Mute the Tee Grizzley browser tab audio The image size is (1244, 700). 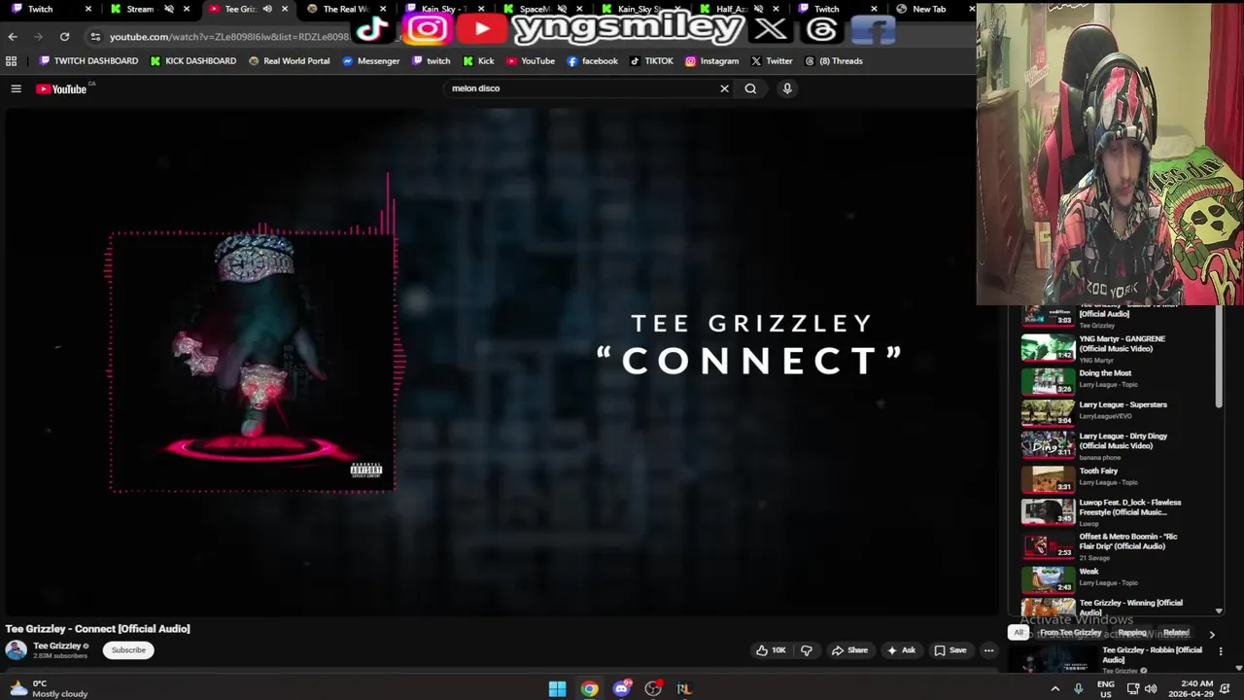pyautogui.click(x=266, y=9)
